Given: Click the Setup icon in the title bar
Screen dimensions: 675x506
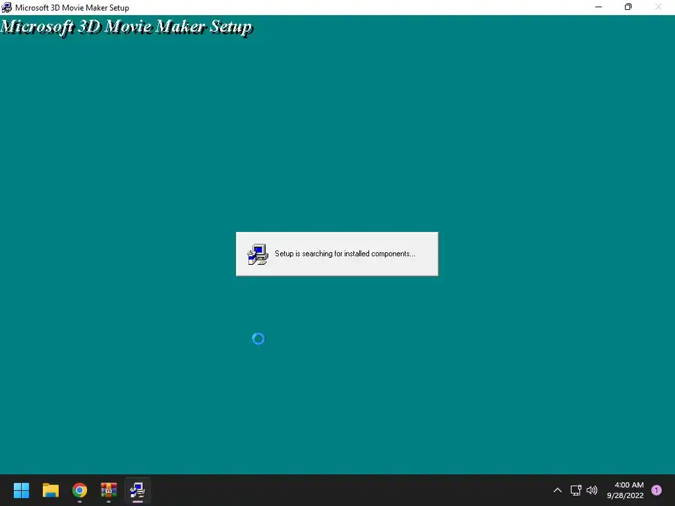Looking at the screenshot, I should click(7, 7).
